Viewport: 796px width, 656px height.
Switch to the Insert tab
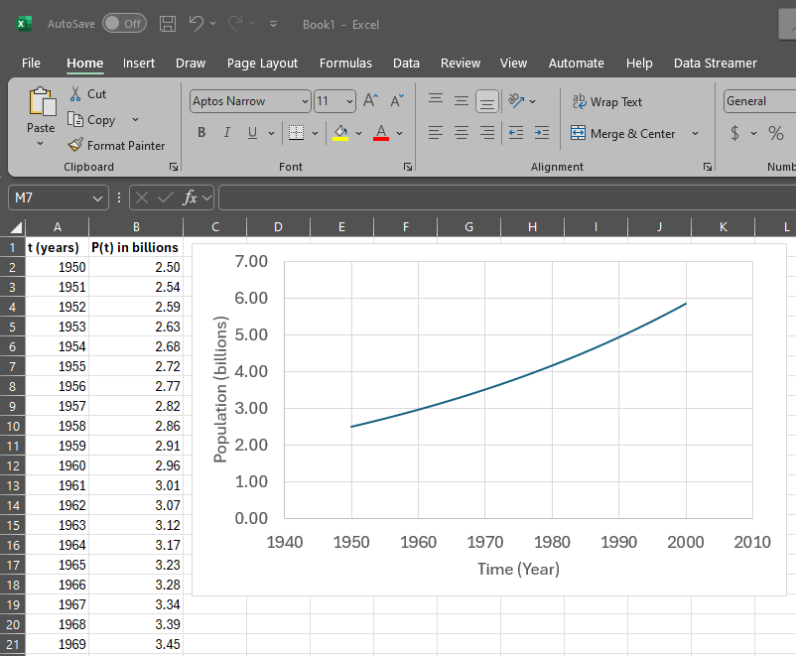(x=139, y=63)
